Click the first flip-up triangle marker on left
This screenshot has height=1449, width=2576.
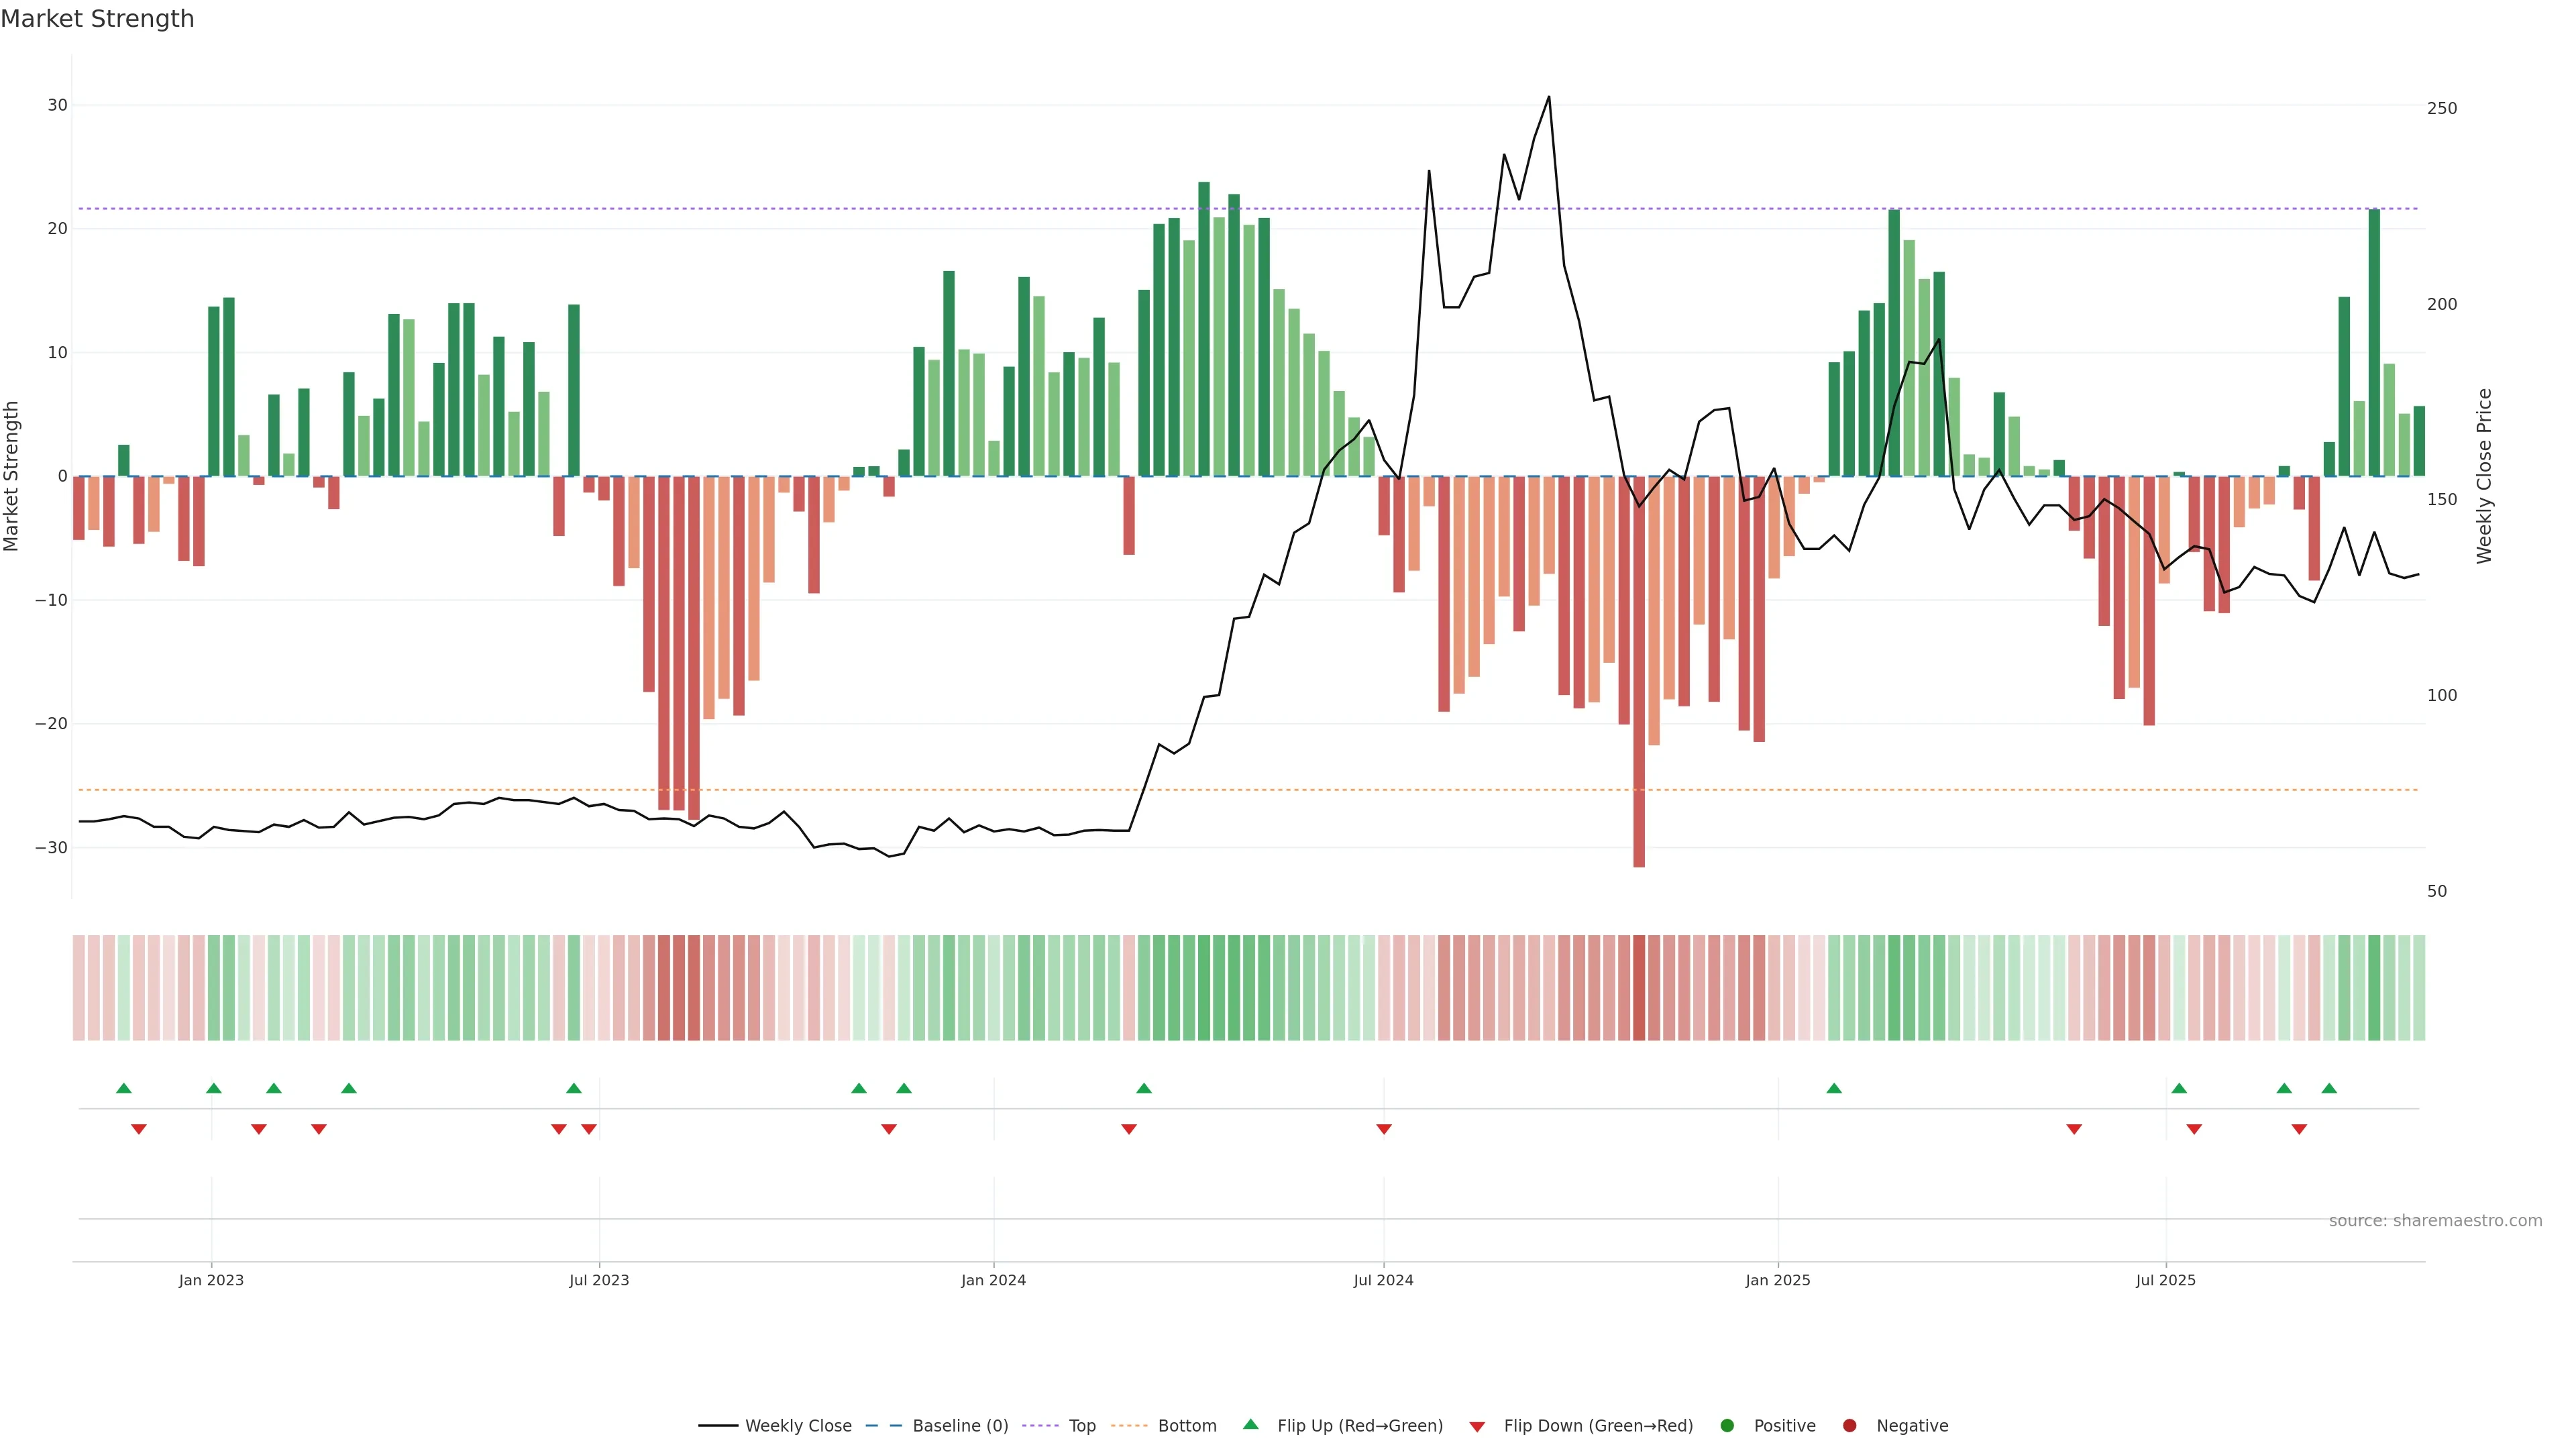[124, 1088]
